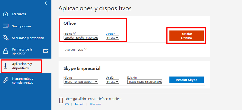Open Mi cuenta in the sidebar
The image size is (242, 110).
point(19,14)
